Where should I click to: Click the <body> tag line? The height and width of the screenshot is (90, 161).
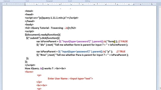click(29, 24)
